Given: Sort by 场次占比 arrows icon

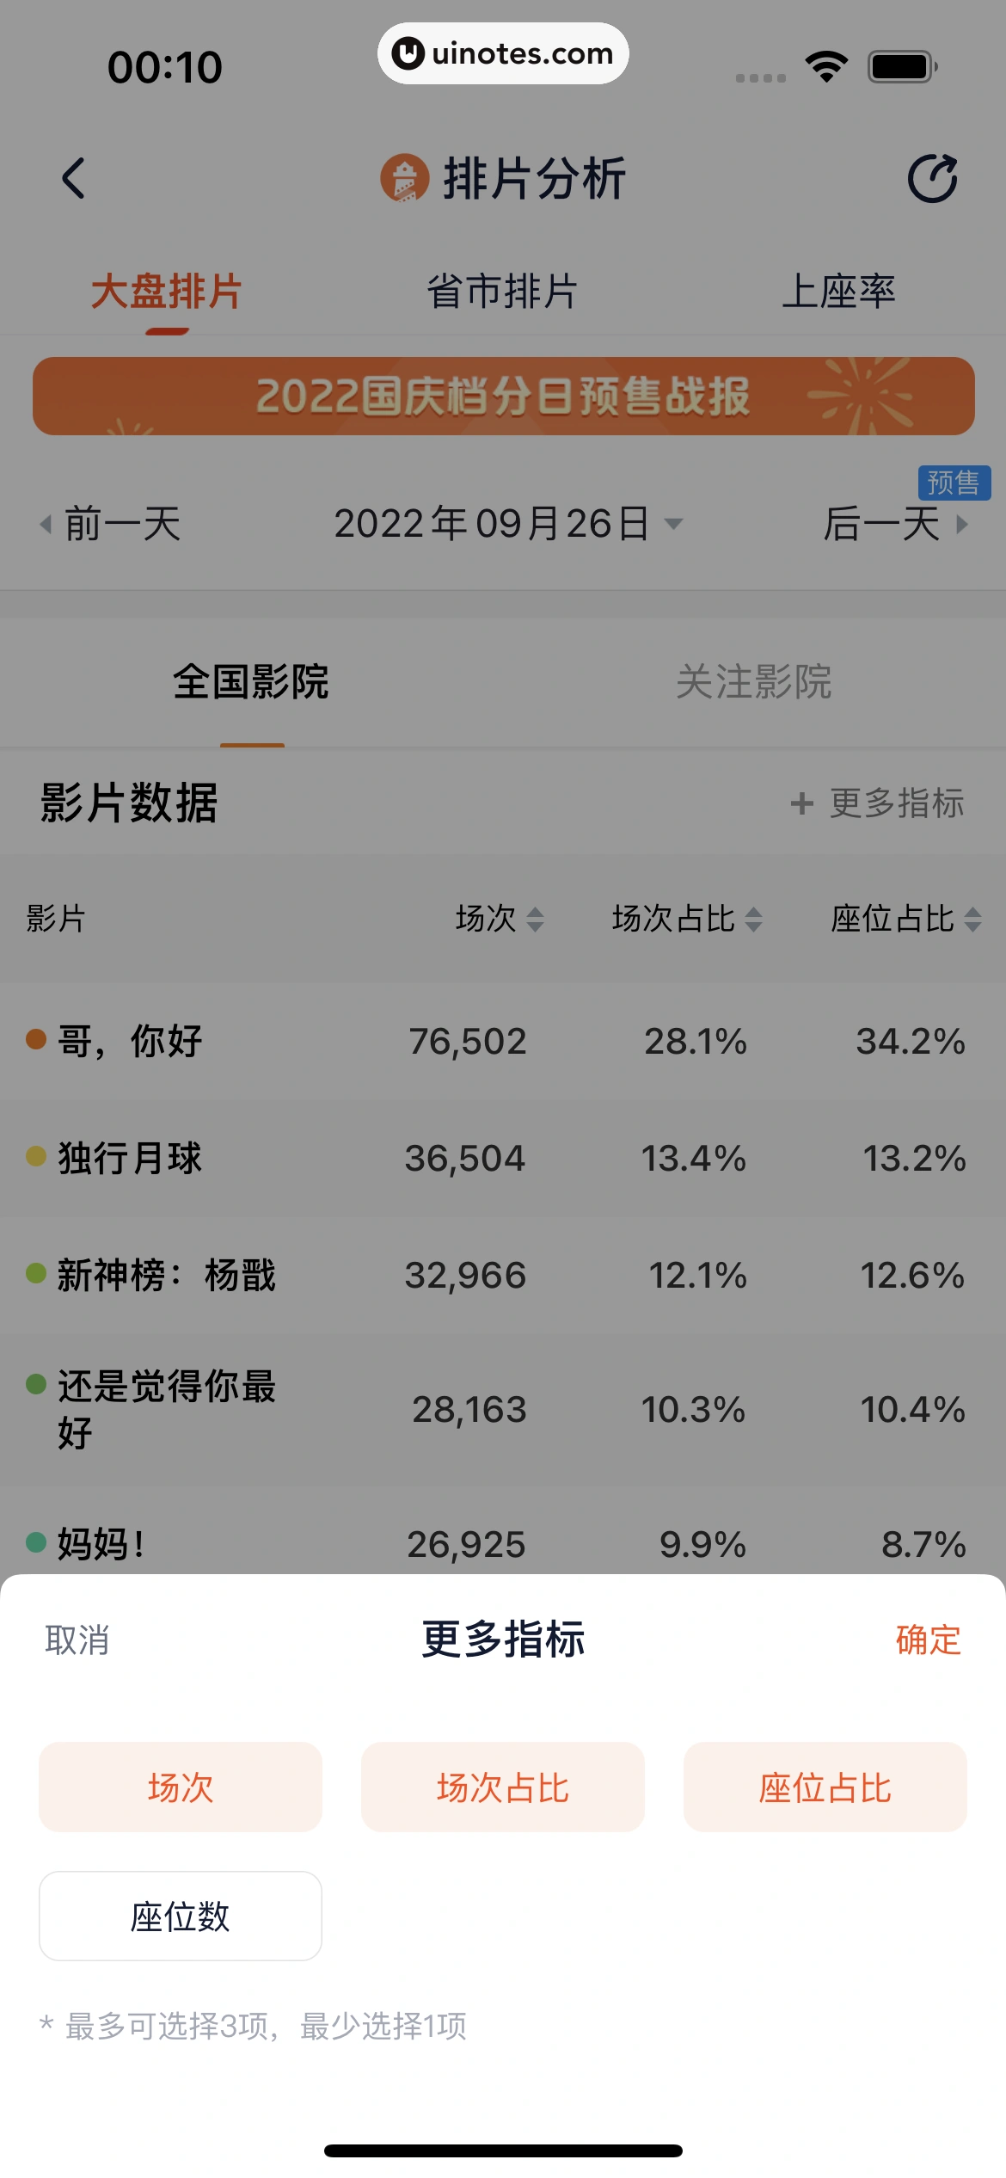Looking at the screenshot, I should 753,919.
